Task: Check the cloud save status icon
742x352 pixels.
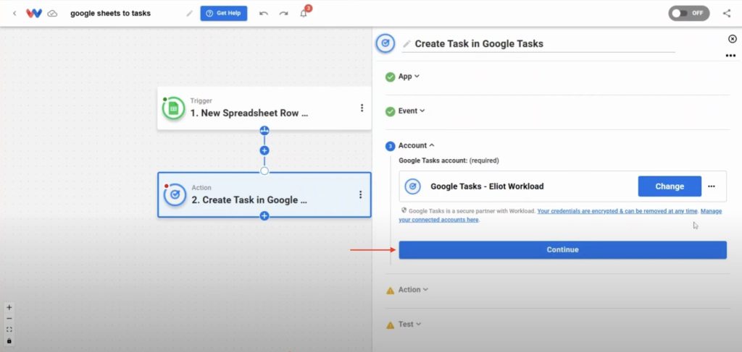Action: point(53,14)
